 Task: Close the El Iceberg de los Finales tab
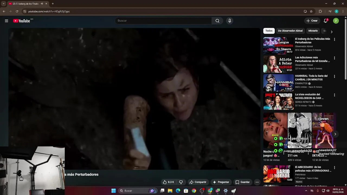tap(46, 4)
